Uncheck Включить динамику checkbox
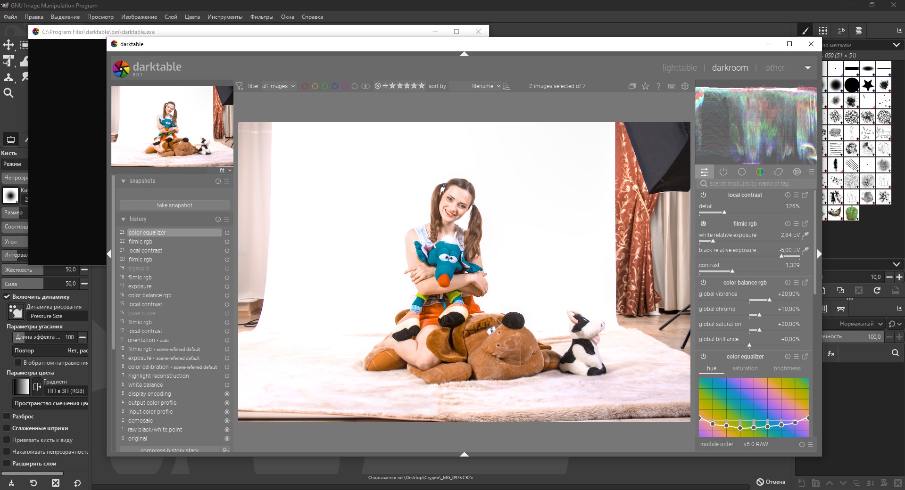905x490 pixels. (7, 297)
